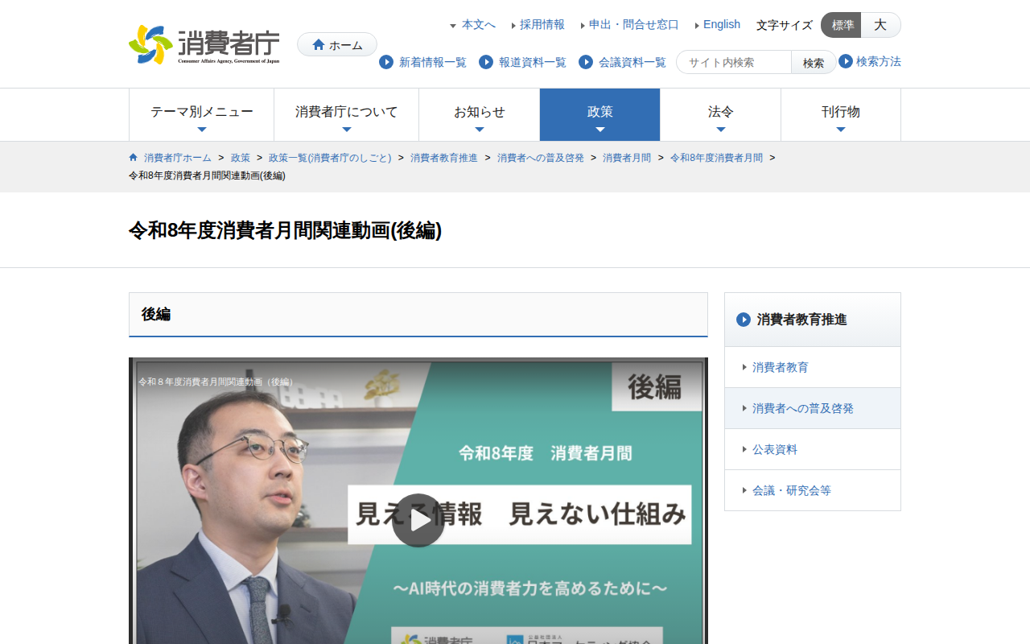Open the 政策 breadcrumb link

(x=241, y=158)
